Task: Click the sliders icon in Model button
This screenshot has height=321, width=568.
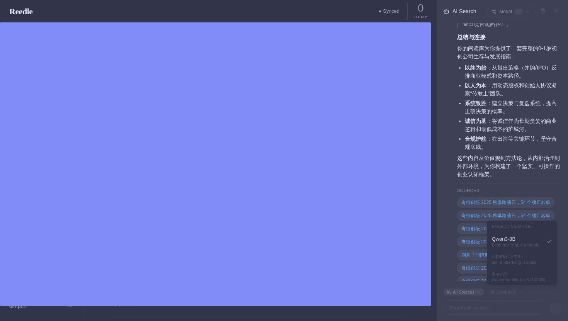Action: [494, 12]
